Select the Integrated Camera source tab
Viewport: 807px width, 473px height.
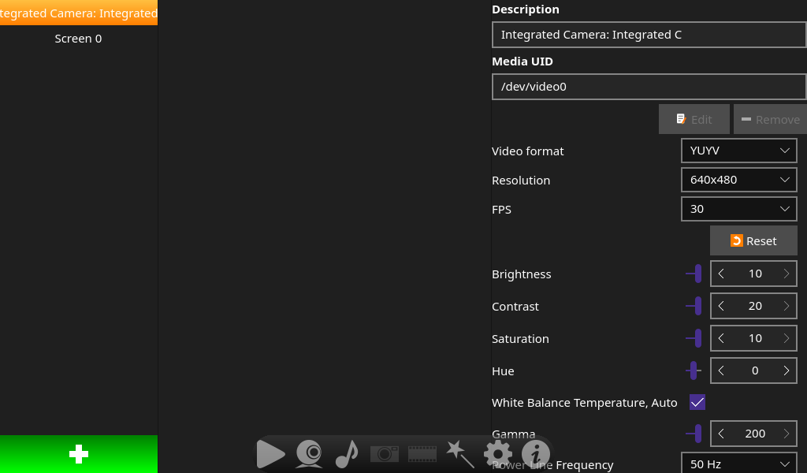point(79,13)
